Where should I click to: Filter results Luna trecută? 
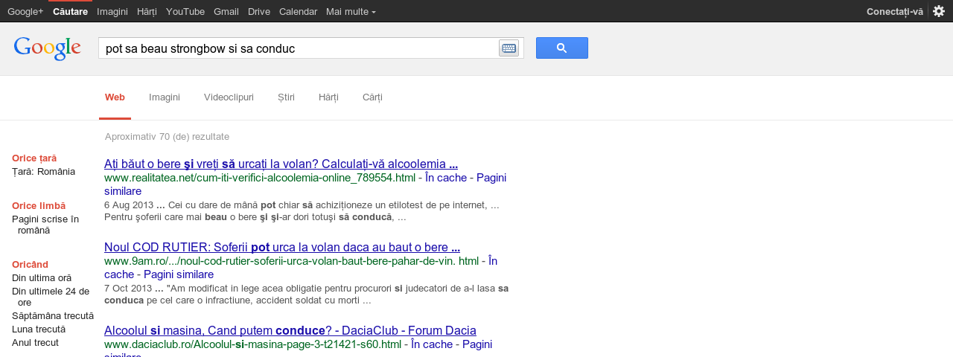pyautogui.click(x=39, y=329)
